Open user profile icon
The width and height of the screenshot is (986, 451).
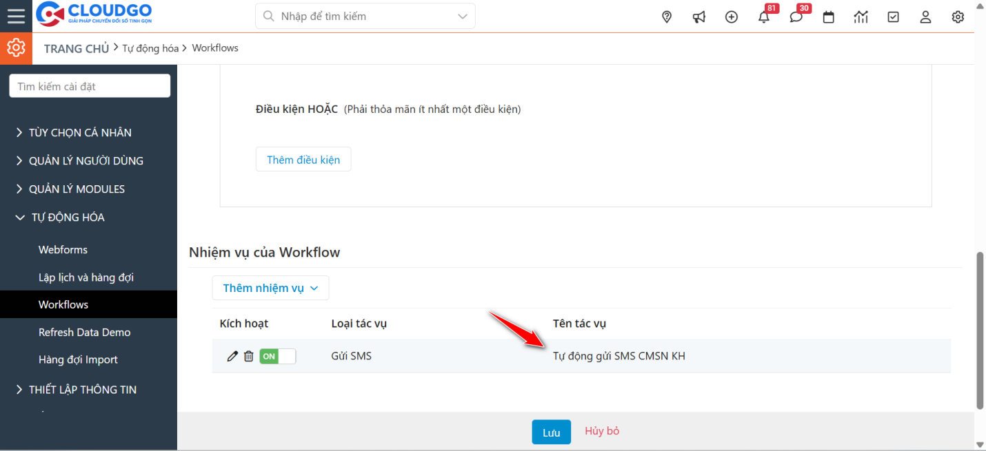click(925, 17)
